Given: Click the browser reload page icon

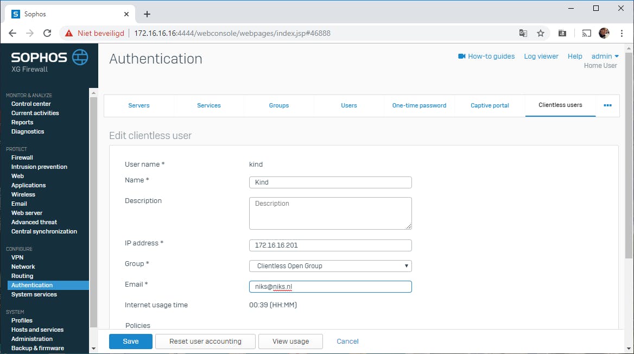Looking at the screenshot, I should click(47, 33).
